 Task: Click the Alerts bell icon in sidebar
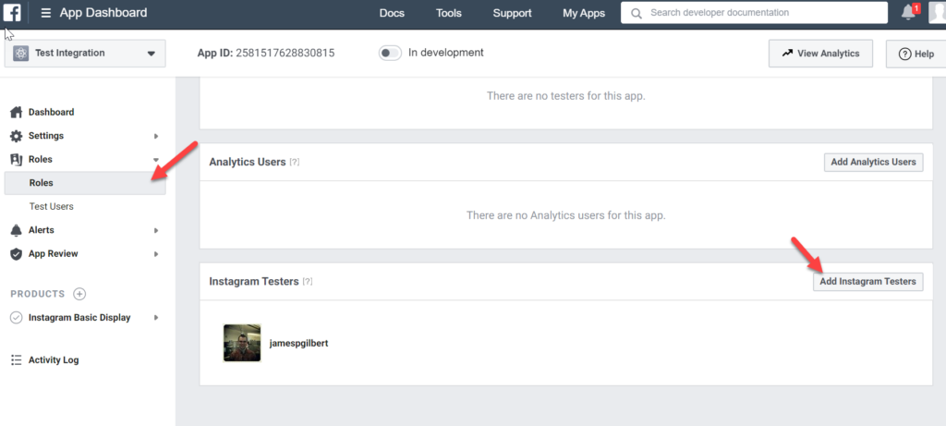pyautogui.click(x=16, y=230)
